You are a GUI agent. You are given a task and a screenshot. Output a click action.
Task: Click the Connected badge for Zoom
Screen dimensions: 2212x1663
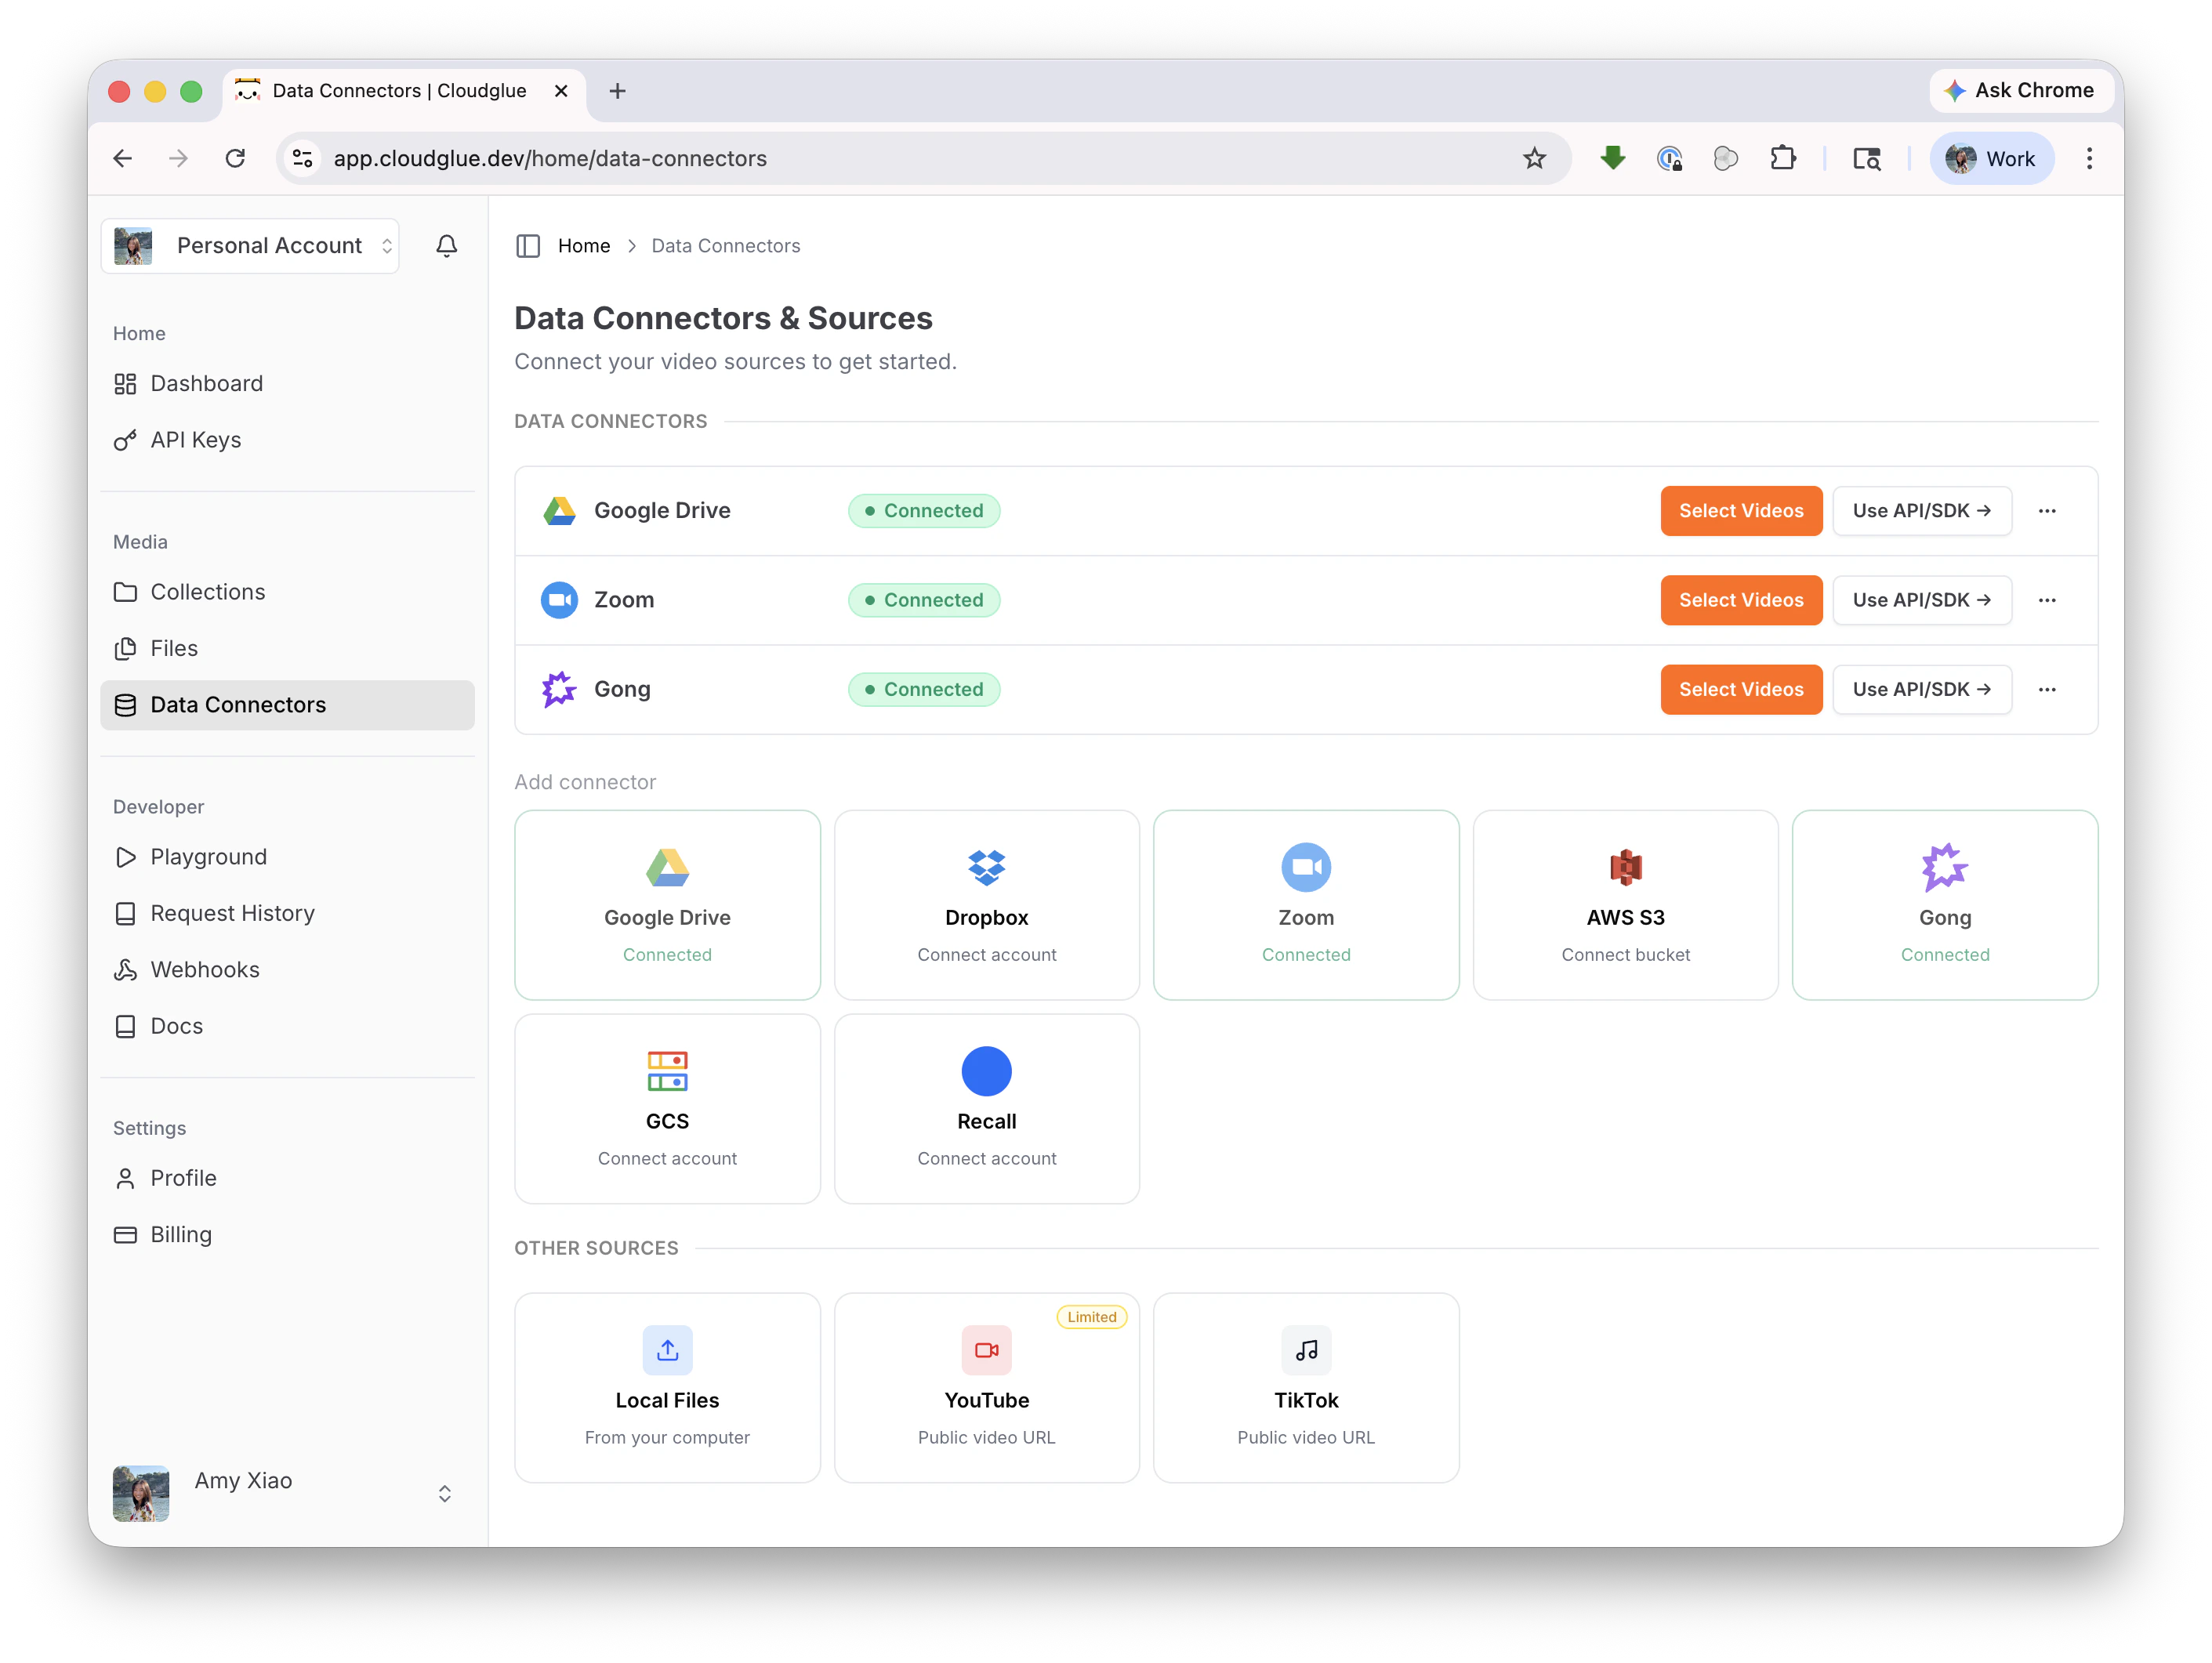click(x=923, y=600)
